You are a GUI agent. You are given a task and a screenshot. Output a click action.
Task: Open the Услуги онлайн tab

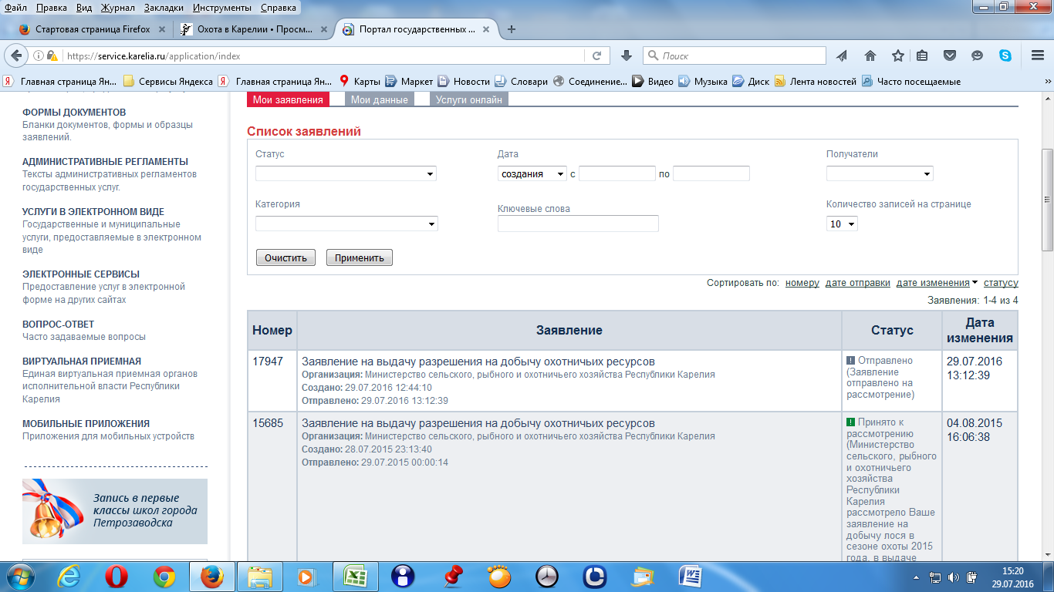[x=468, y=99]
